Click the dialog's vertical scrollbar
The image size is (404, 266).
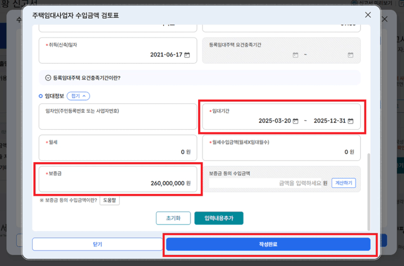click(x=368, y=192)
